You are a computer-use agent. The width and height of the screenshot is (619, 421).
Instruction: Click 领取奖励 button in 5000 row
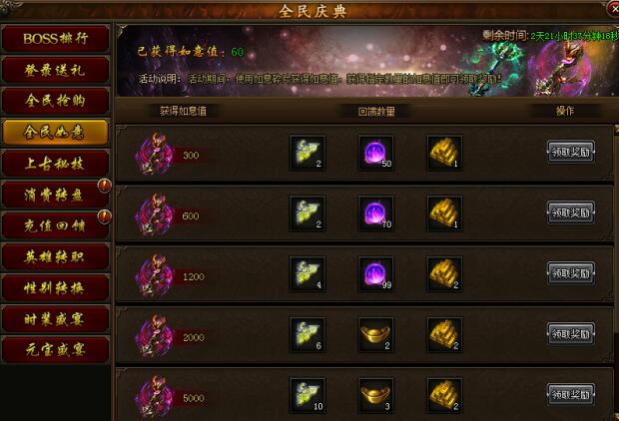[571, 394]
